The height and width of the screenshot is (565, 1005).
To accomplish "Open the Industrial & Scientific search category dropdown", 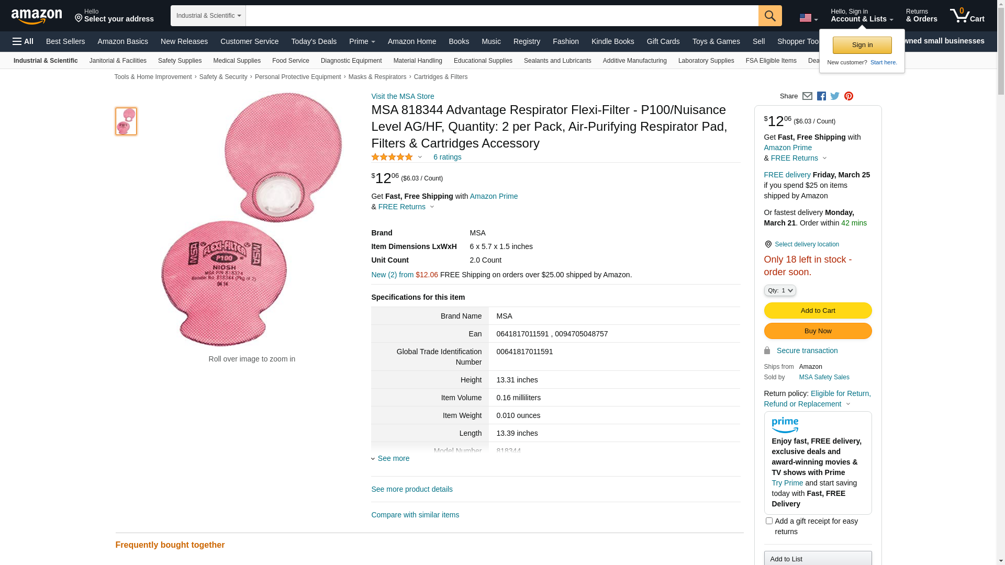I will pyautogui.click(x=208, y=16).
